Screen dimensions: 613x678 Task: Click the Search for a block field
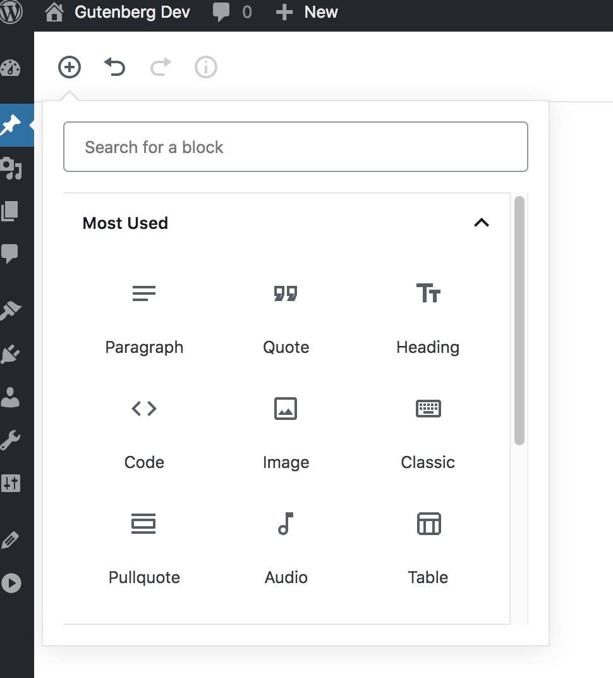295,147
